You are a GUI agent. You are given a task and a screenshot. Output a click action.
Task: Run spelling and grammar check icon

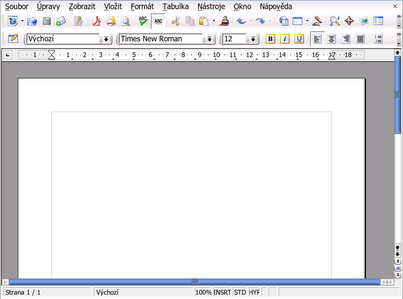tap(143, 21)
